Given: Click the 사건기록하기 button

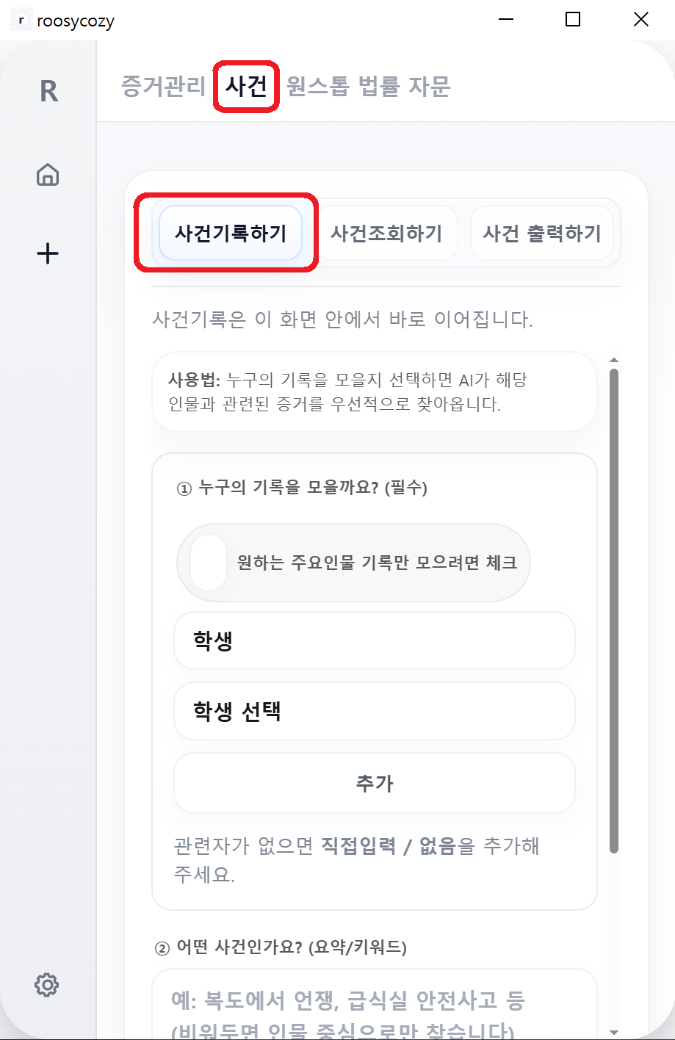Looking at the screenshot, I should tap(232, 232).
